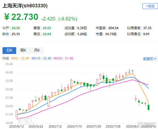The image size is (158, 129).
Task: Click the percent change (-9.62%)
Action: coord(68,19)
